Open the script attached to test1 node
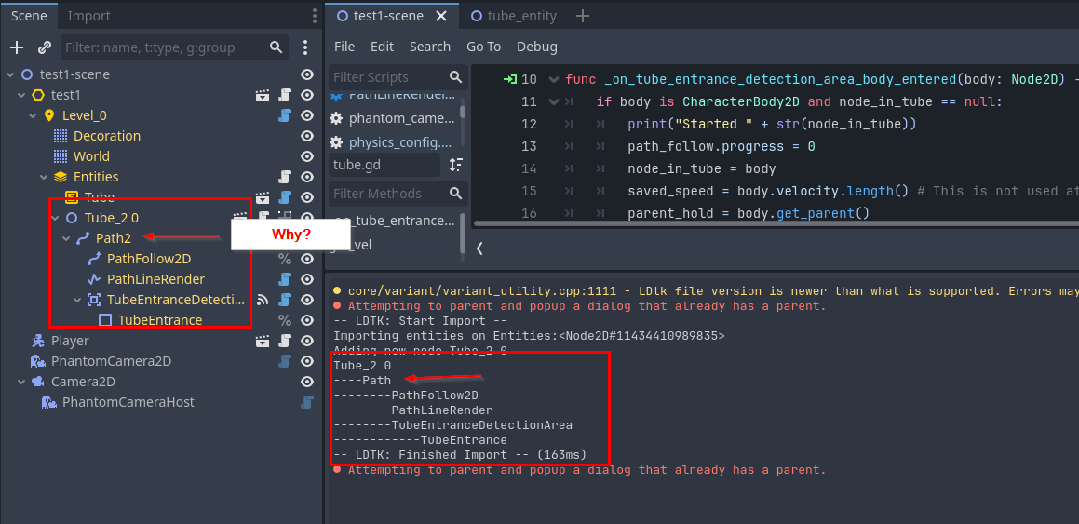The width and height of the screenshot is (1079, 524). coord(284,95)
